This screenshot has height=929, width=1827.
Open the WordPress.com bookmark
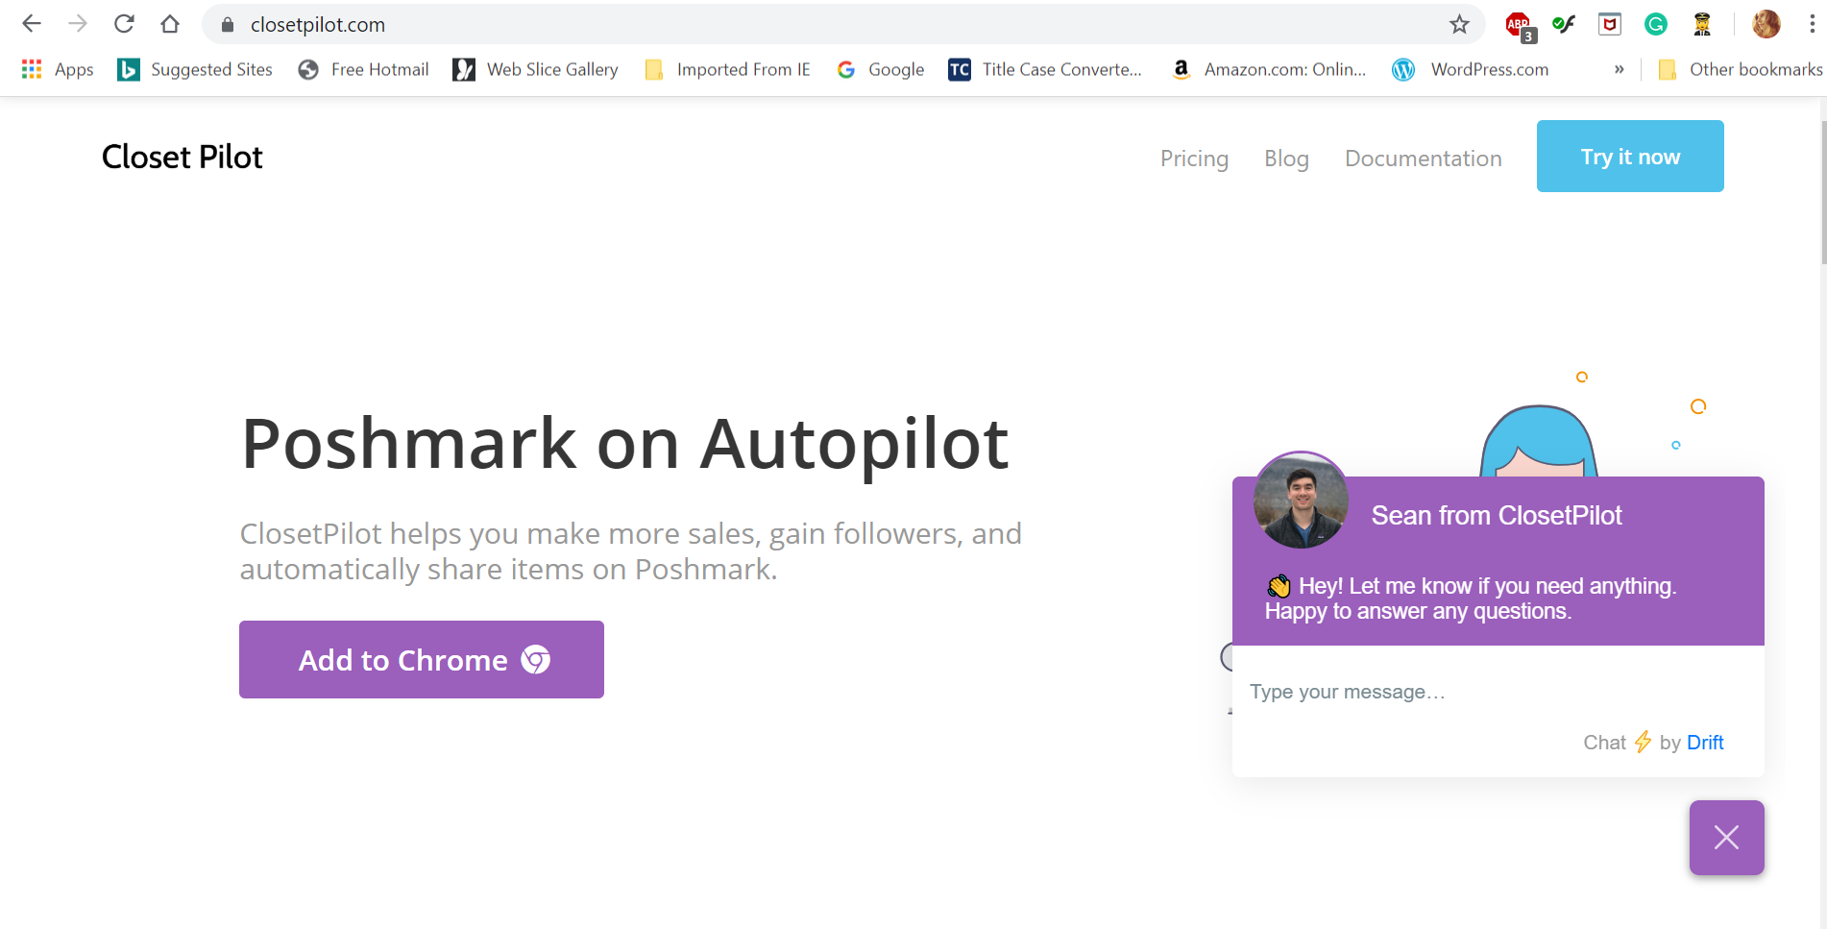click(1471, 69)
